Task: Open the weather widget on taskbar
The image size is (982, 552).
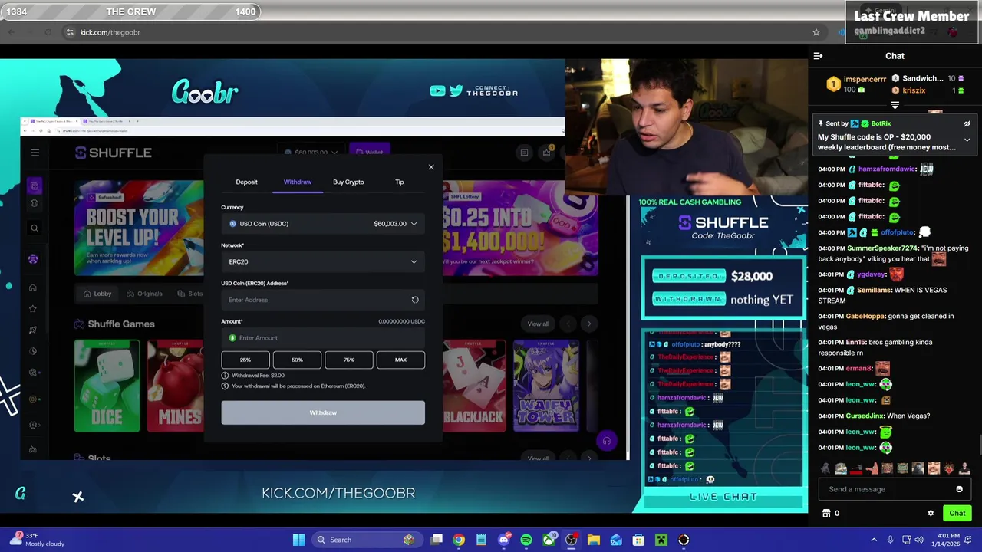Action: 38,540
